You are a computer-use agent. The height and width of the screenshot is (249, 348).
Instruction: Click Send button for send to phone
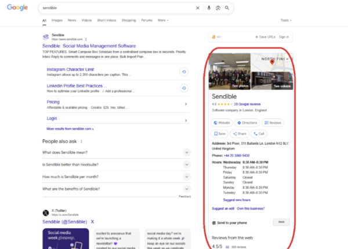tap(281, 222)
